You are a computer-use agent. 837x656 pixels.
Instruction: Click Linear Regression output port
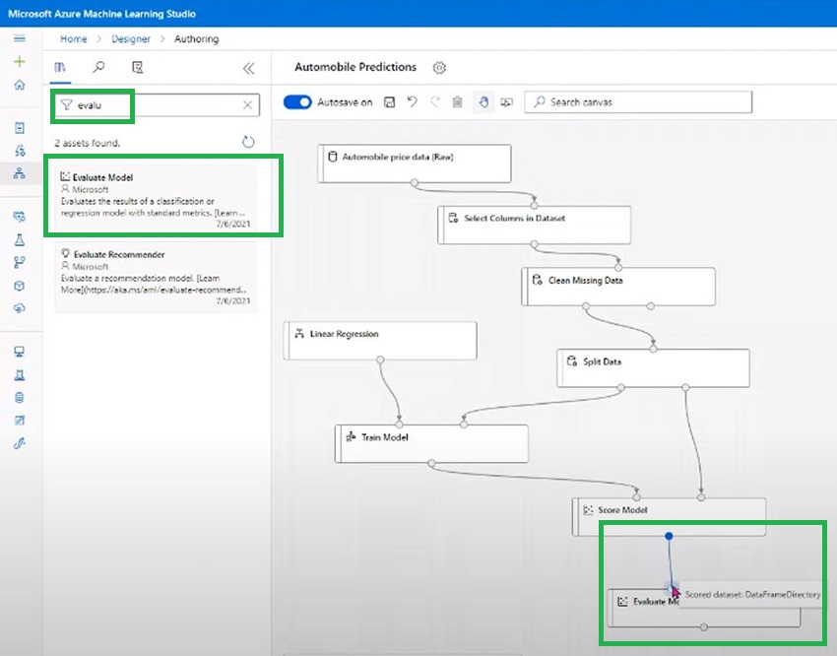point(380,360)
